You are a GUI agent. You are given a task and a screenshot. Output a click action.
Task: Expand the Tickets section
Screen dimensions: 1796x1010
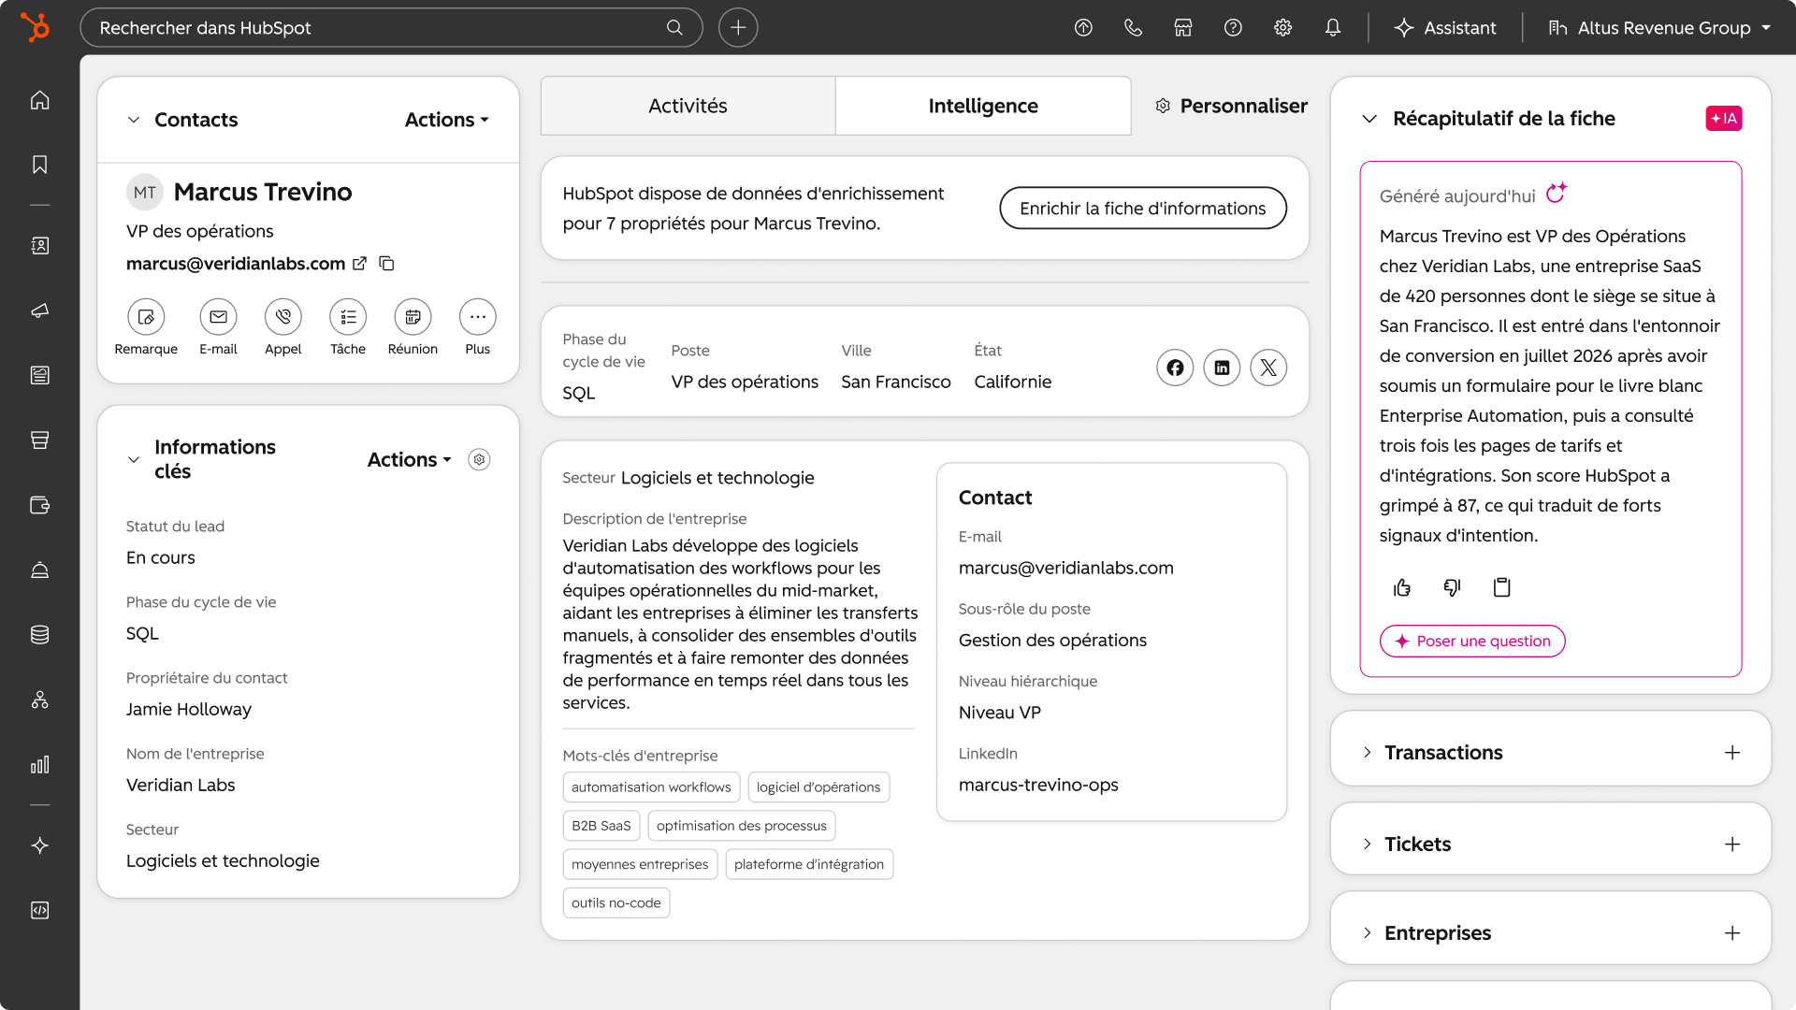tap(1367, 844)
